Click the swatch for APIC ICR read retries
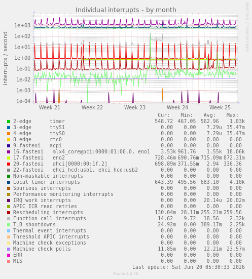This screenshot has width=252, height=279. [9, 207]
